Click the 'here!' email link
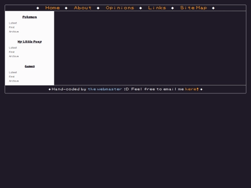 pos(192,89)
